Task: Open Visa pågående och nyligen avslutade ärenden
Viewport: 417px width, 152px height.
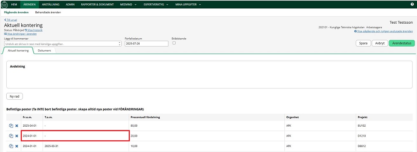Action: point(384,31)
